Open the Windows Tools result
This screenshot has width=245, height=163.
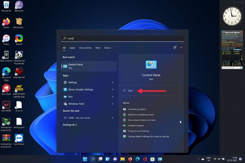89,104
